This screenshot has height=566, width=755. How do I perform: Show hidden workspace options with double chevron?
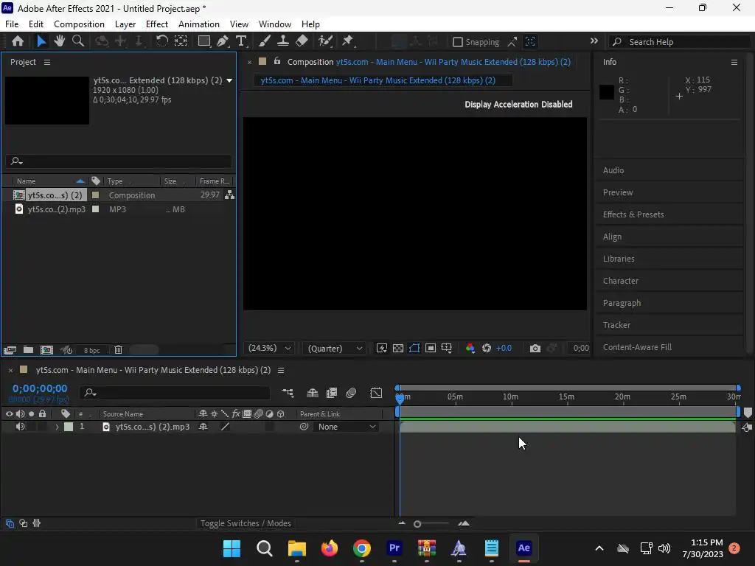pyautogui.click(x=594, y=41)
